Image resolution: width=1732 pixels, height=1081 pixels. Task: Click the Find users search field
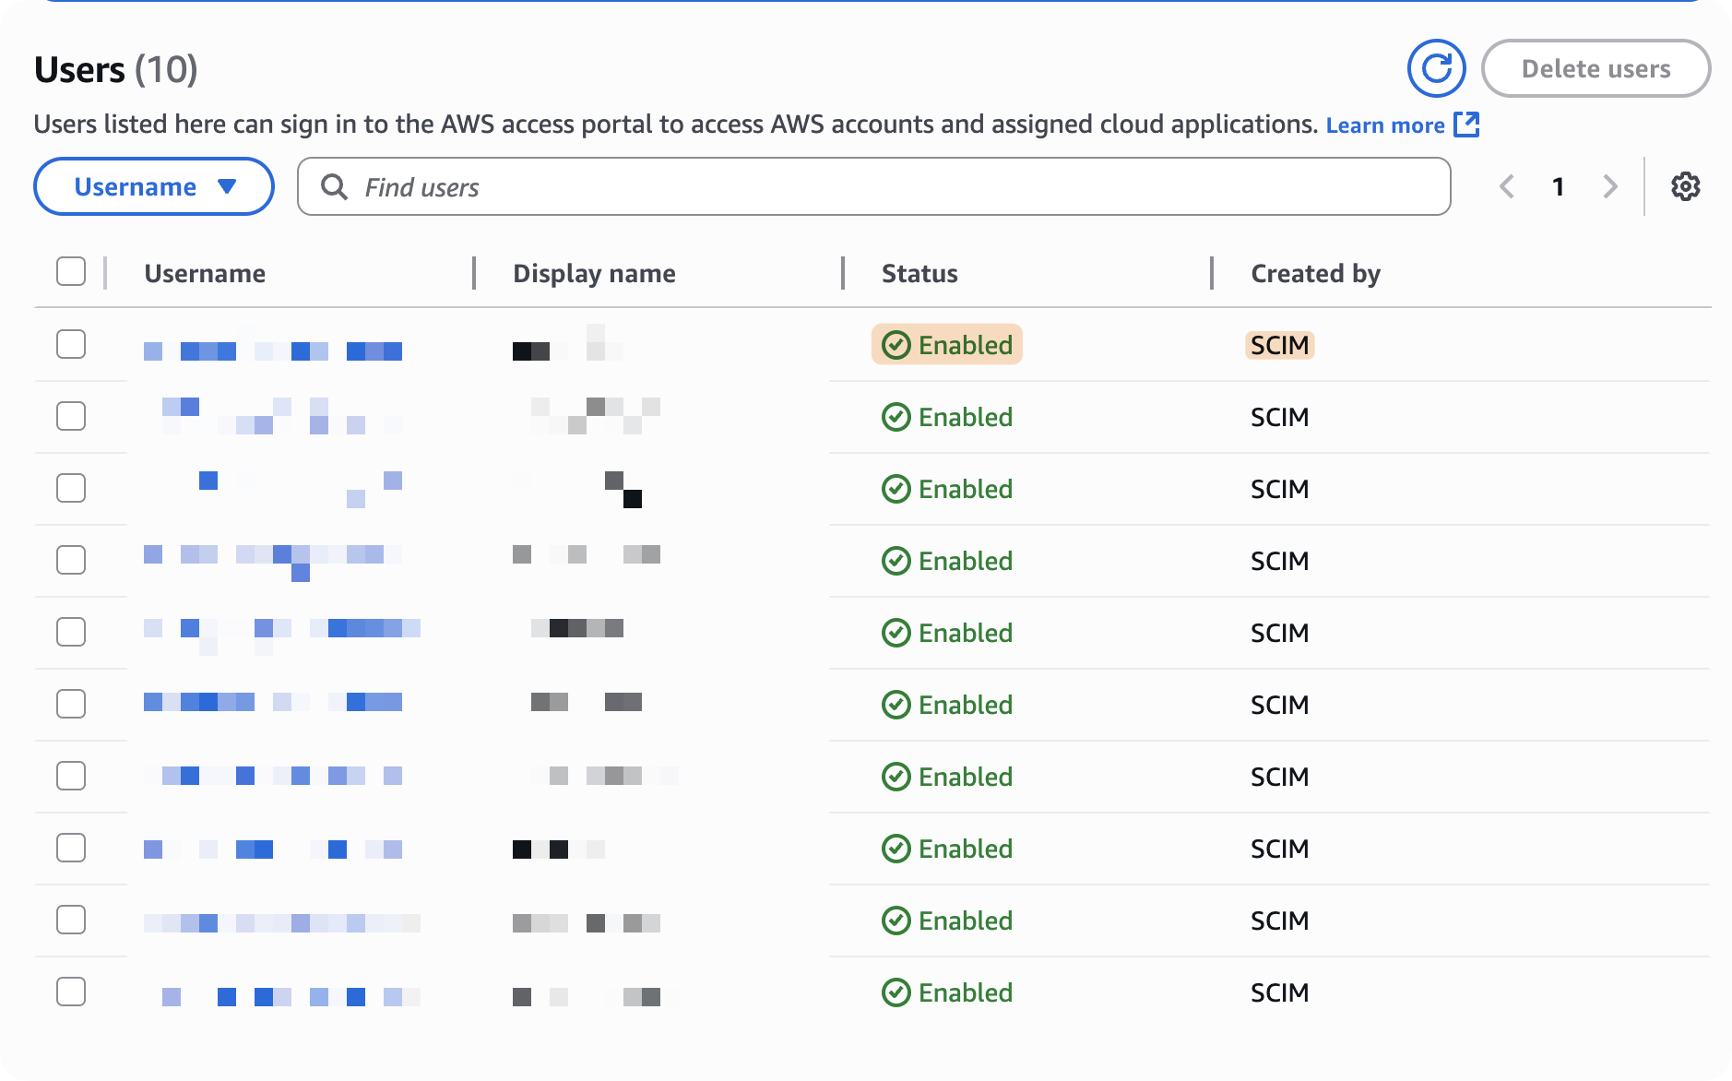(x=885, y=187)
